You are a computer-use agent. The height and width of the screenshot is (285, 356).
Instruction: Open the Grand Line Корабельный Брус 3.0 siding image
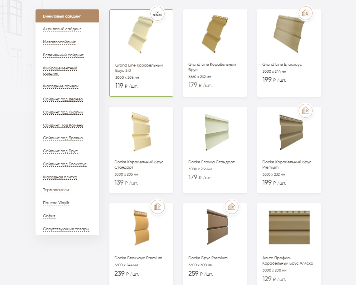[140, 35]
